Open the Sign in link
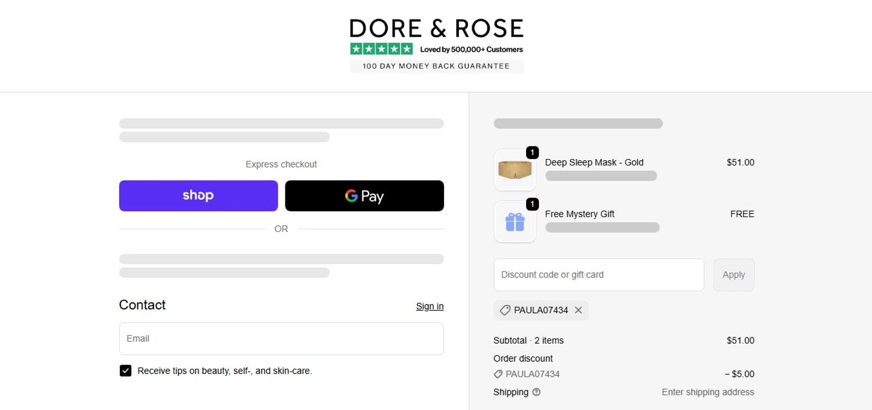 430,306
